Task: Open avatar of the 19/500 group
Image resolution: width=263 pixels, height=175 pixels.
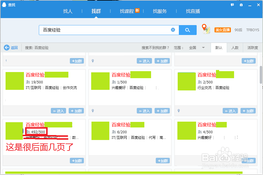Action: (15, 81)
